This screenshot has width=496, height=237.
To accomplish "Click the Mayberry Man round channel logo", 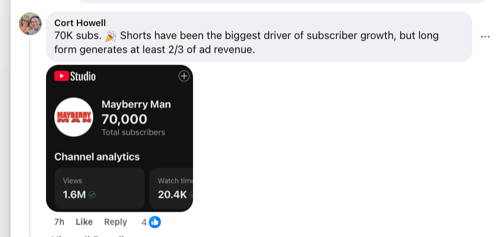I will point(74,117).
